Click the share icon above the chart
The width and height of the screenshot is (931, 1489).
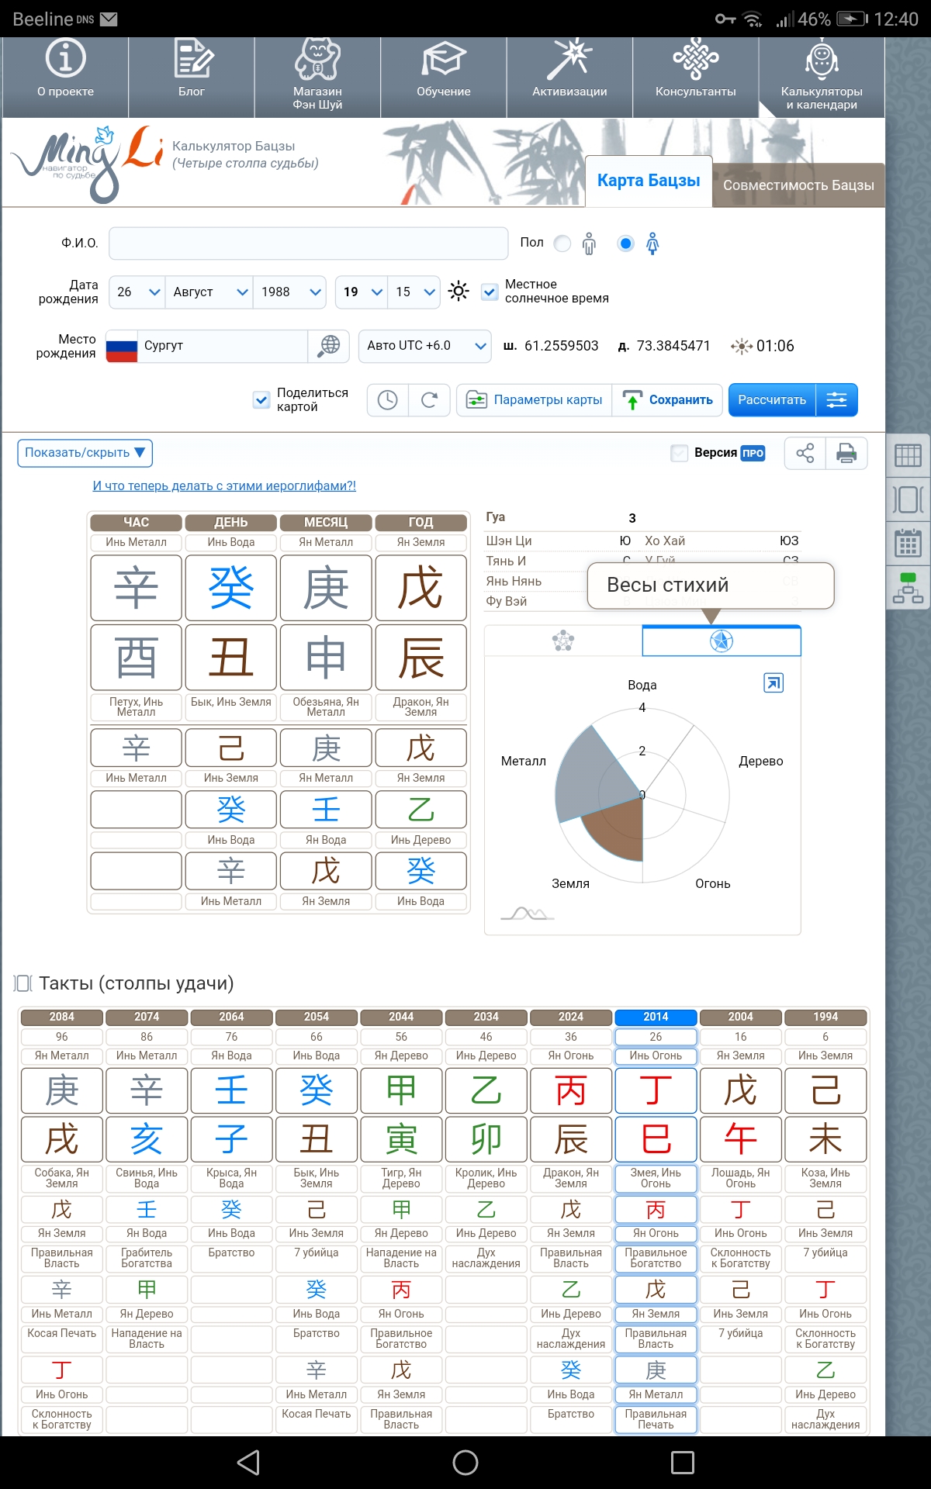(805, 453)
